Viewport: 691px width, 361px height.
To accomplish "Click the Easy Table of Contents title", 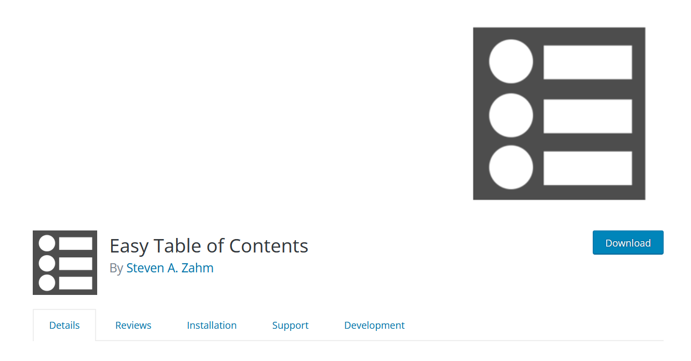I will coord(208,246).
